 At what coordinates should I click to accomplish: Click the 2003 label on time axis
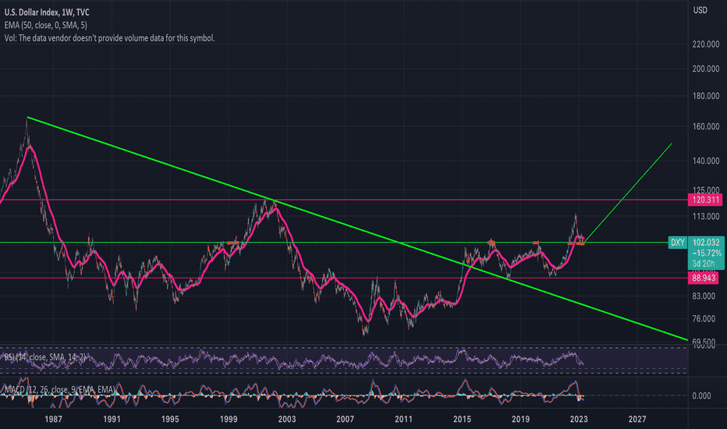287,420
